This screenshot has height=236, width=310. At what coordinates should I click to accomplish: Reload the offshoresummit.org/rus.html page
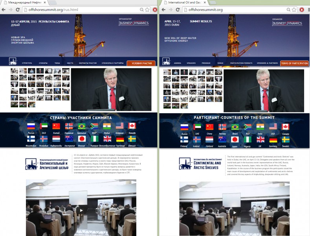coord(18,10)
